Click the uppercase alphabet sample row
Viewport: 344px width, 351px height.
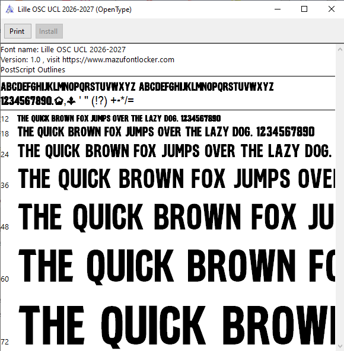tap(137, 87)
